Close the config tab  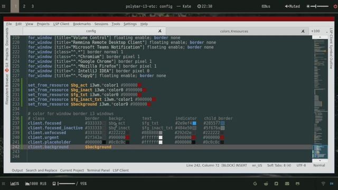[x=159, y=31]
